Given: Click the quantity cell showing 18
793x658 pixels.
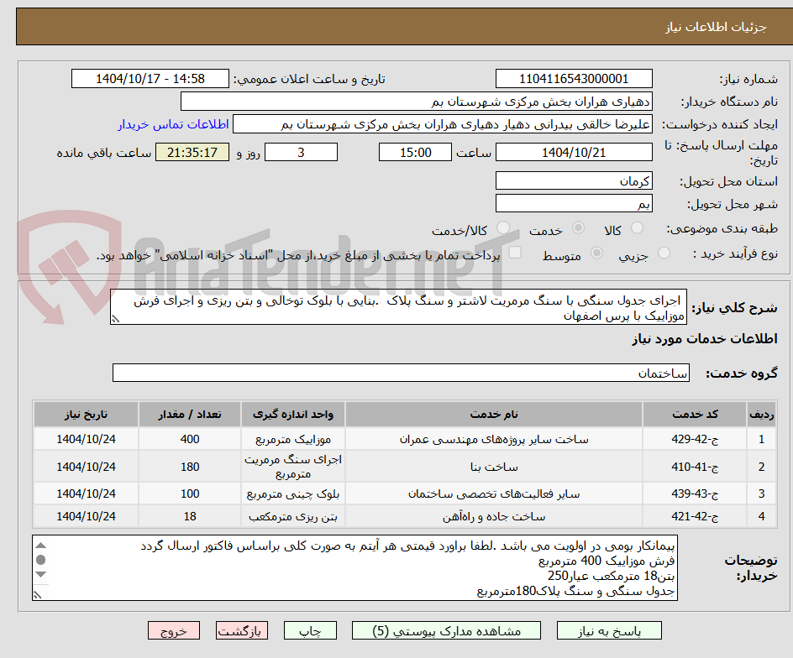Looking at the screenshot, I should pos(190,516).
